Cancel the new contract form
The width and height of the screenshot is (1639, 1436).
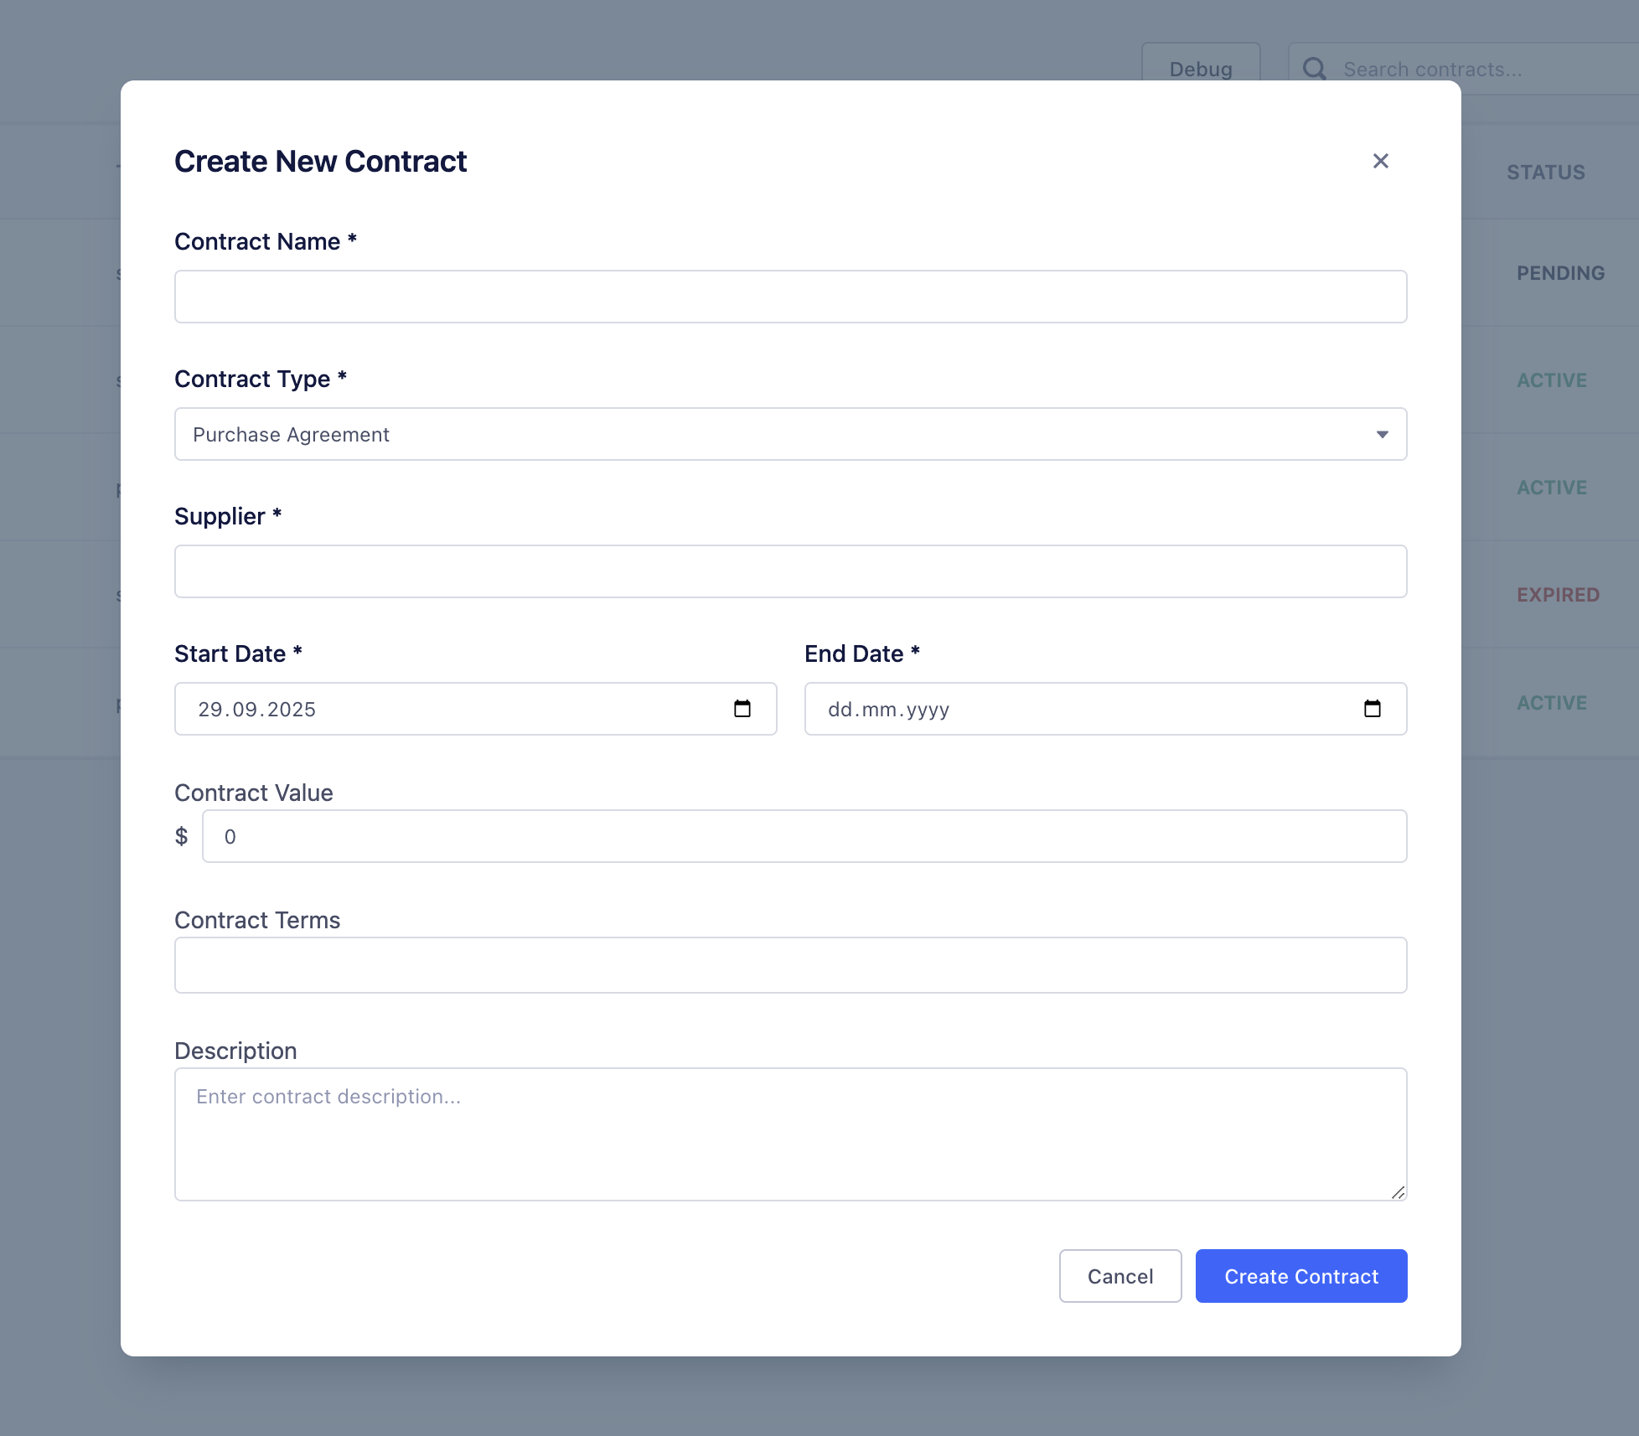click(1119, 1276)
